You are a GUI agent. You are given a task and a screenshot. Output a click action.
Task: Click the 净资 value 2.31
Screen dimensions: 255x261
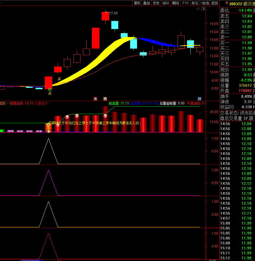click(248, 102)
